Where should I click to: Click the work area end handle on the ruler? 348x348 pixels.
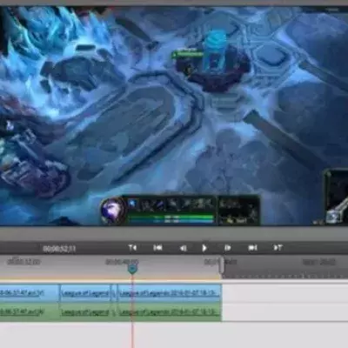[222, 265]
